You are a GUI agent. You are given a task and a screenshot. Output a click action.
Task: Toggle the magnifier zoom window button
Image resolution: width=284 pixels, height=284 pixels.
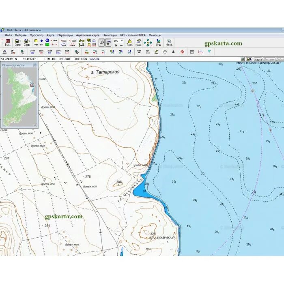tap(101, 43)
